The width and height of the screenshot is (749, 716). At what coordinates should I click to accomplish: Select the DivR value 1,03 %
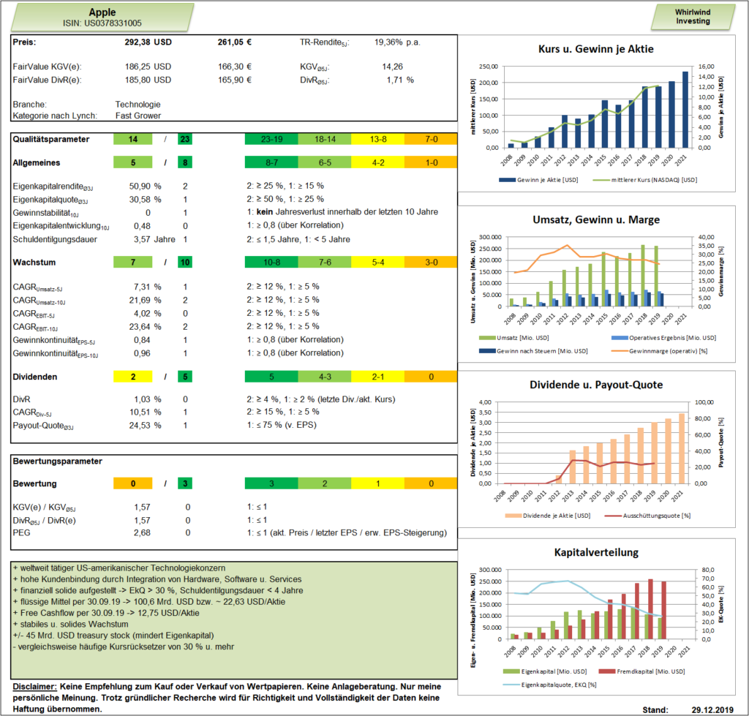[147, 399]
